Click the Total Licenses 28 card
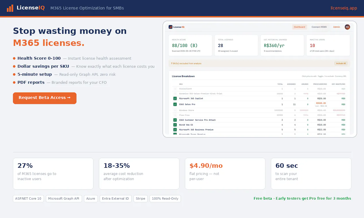Viewport: 364px width, 218px height. [x=236, y=45]
